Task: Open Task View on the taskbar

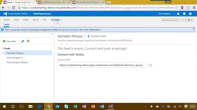Action: point(22,106)
